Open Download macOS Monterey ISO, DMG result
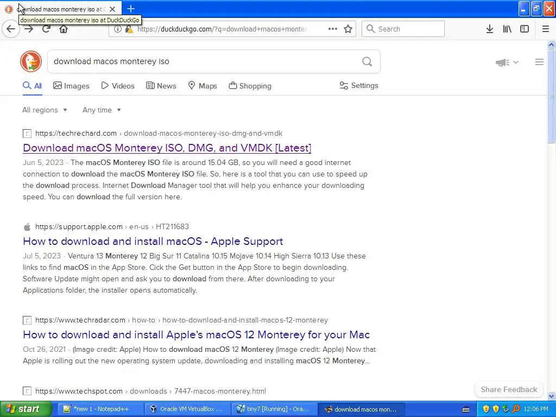 click(167, 148)
